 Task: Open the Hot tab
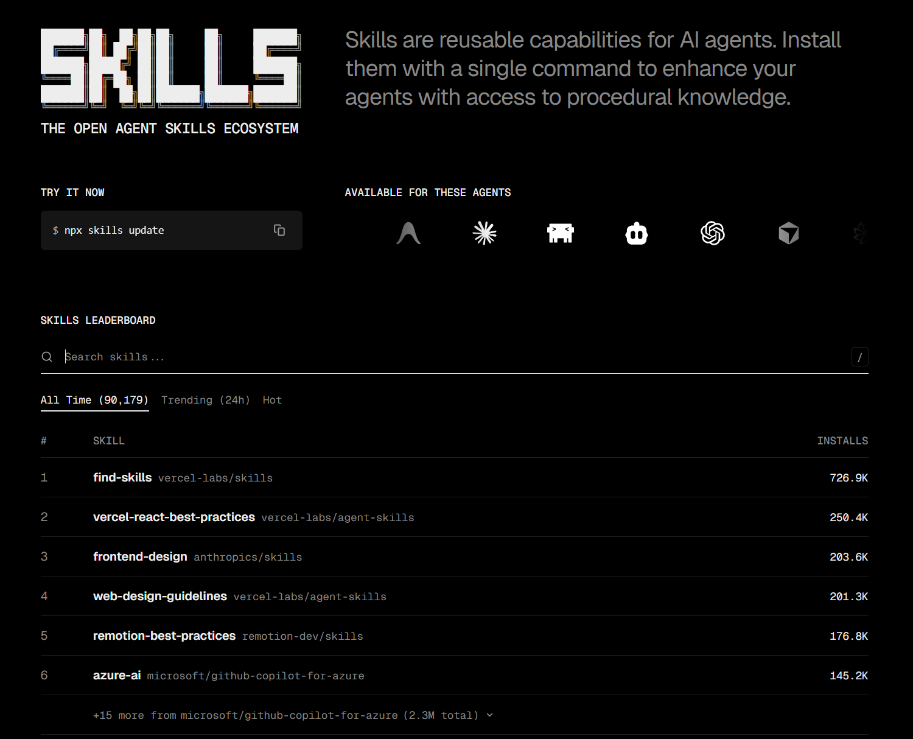point(271,400)
